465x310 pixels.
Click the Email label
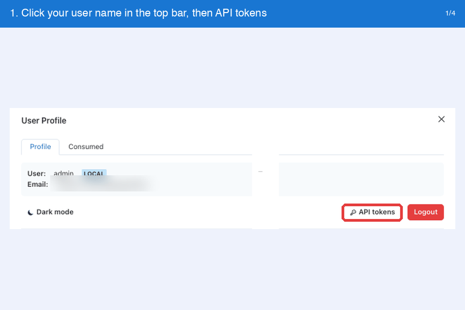[38, 184]
